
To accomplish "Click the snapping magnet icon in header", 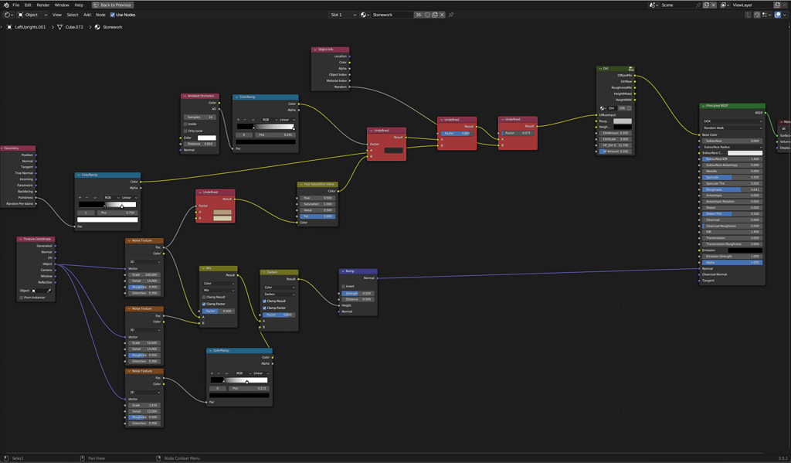I will click(757, 14).
